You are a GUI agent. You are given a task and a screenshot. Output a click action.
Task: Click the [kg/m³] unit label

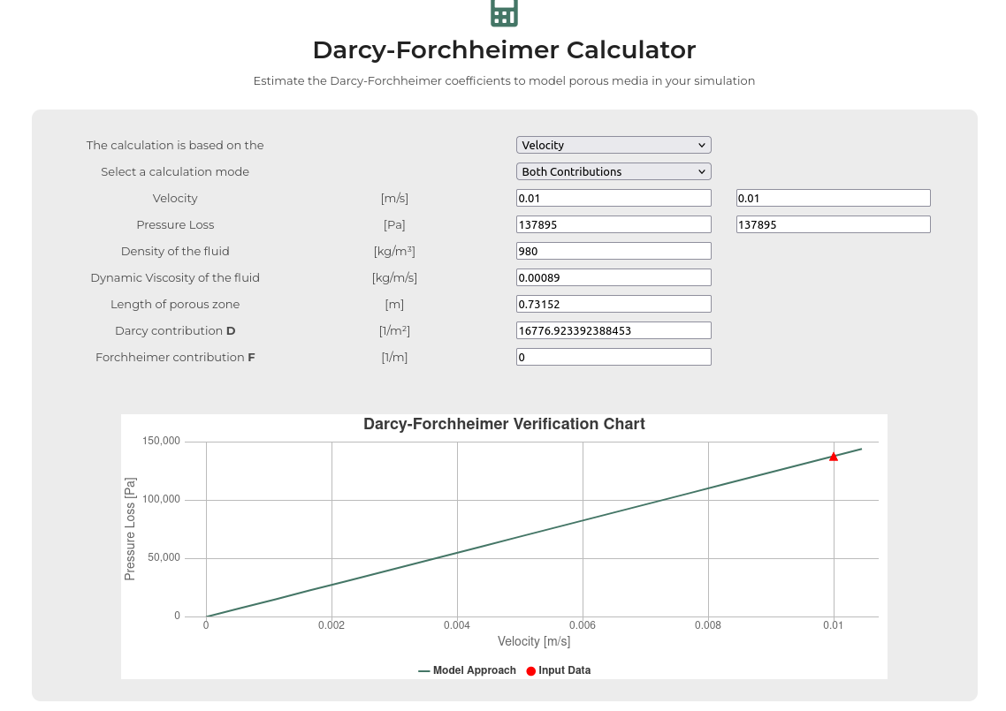point(394,252)
